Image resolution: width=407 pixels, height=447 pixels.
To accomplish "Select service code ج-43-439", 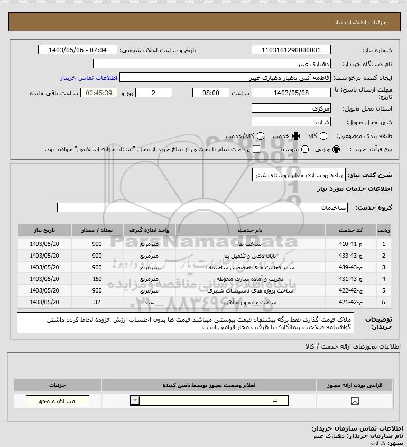I will pyautogui.click(x=350, y=267).
